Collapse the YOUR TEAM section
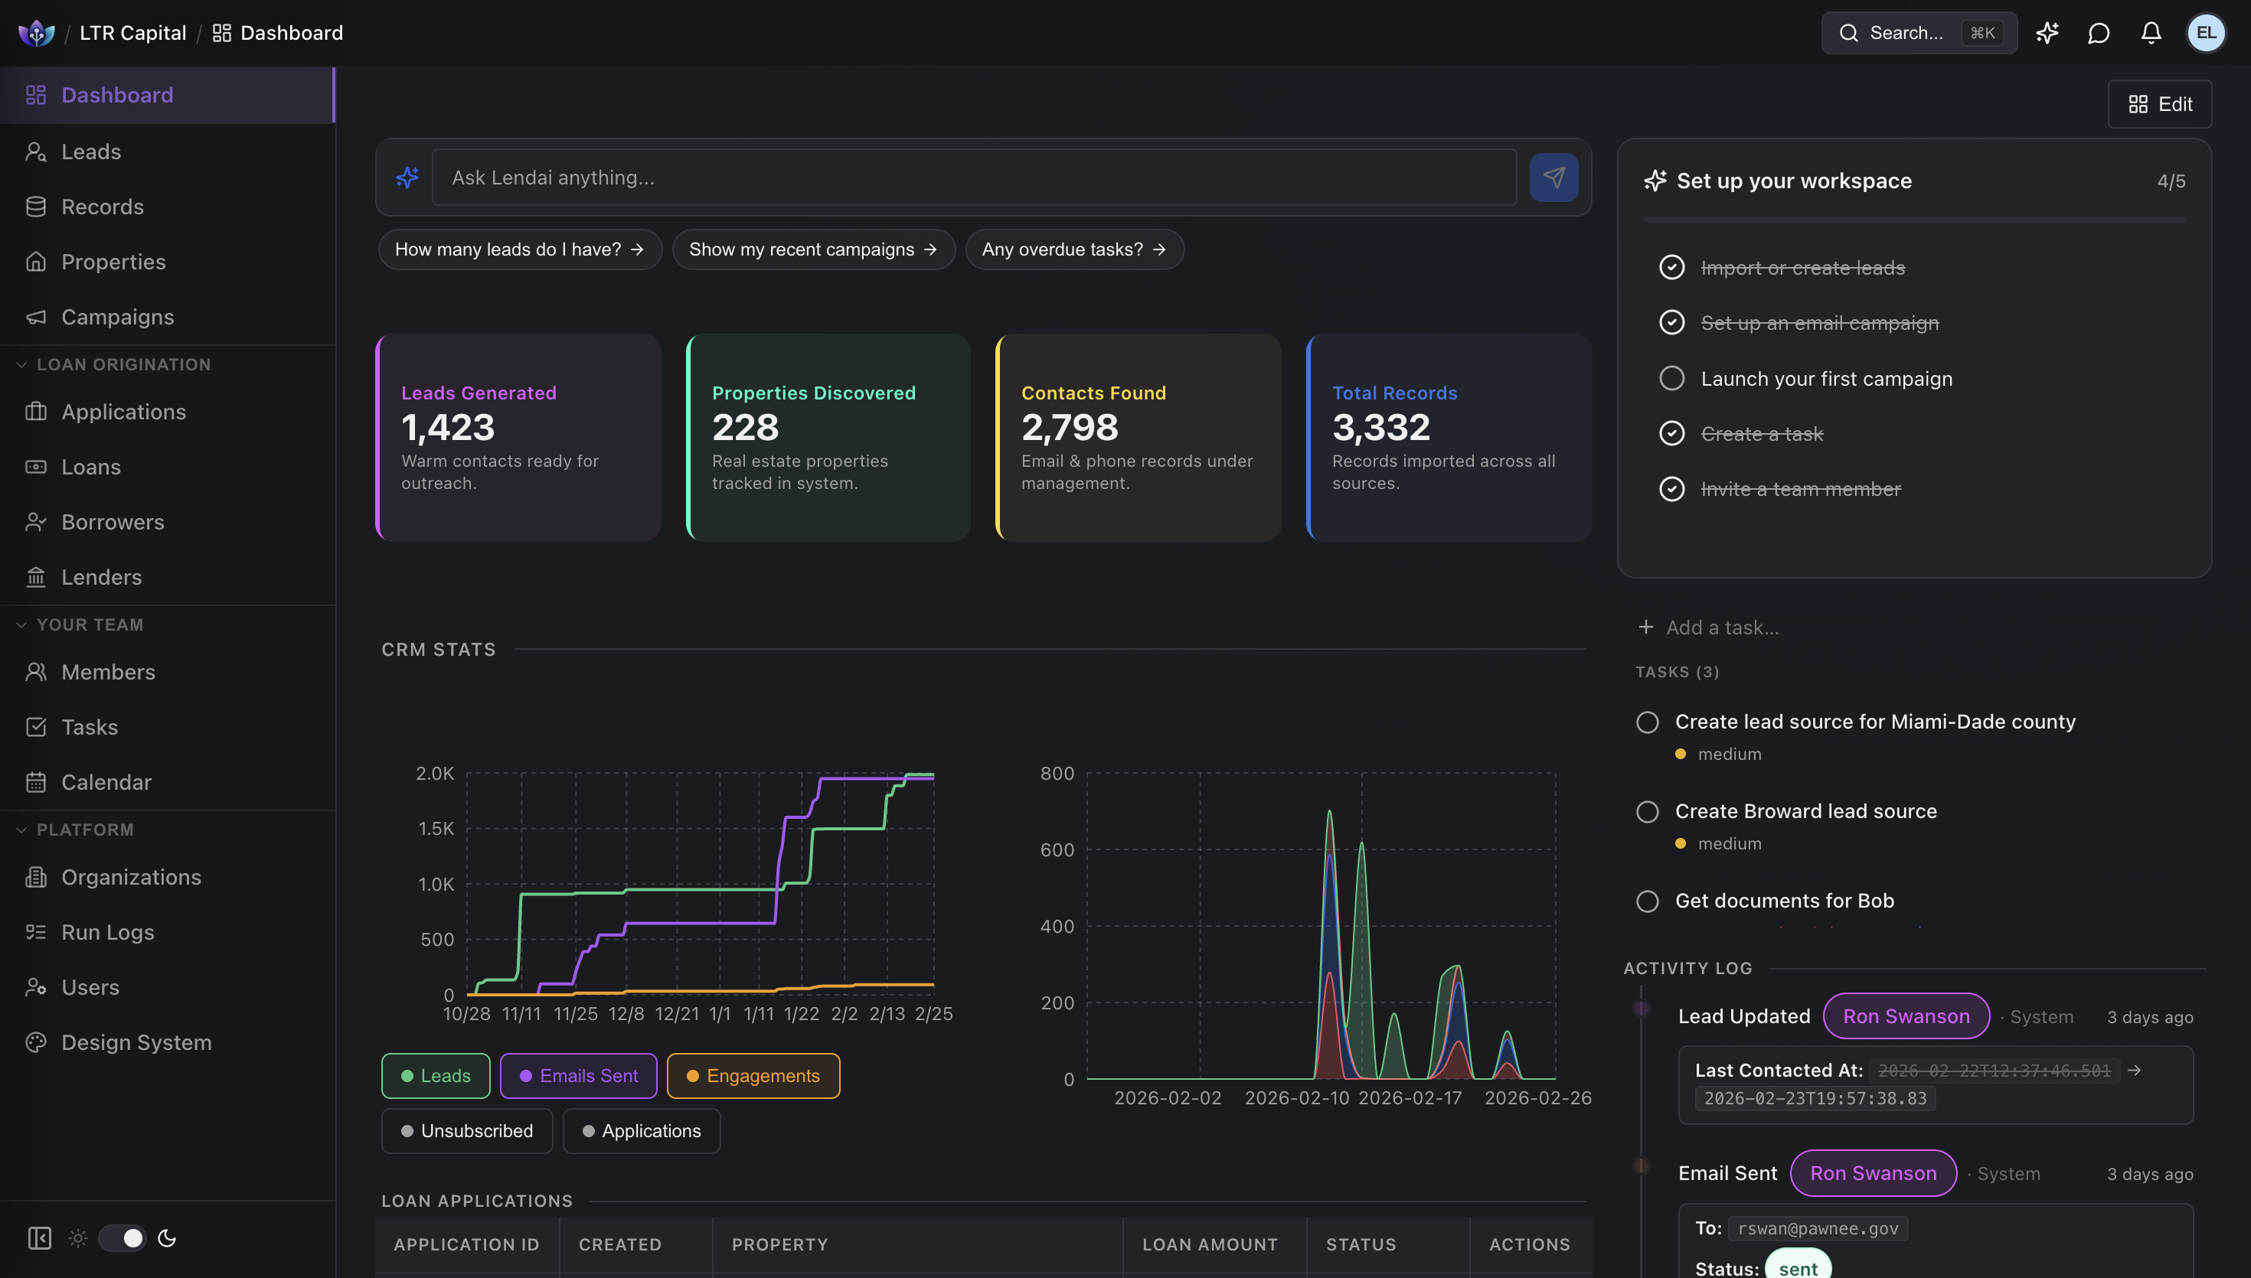The height and width of the screenshot is (1278, 2251). (21, 624)
